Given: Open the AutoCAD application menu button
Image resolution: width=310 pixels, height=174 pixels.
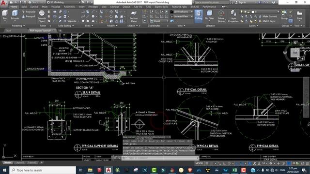Looking at the screenshot, I should click(x=3, y=3).
